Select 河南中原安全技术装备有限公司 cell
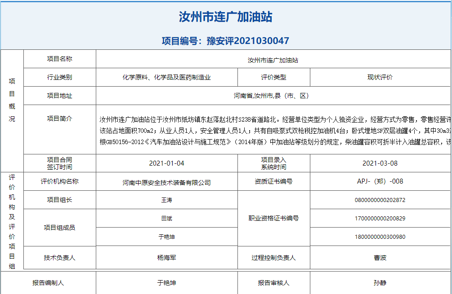Screen dimensions: 452x294 pos(166,182)
